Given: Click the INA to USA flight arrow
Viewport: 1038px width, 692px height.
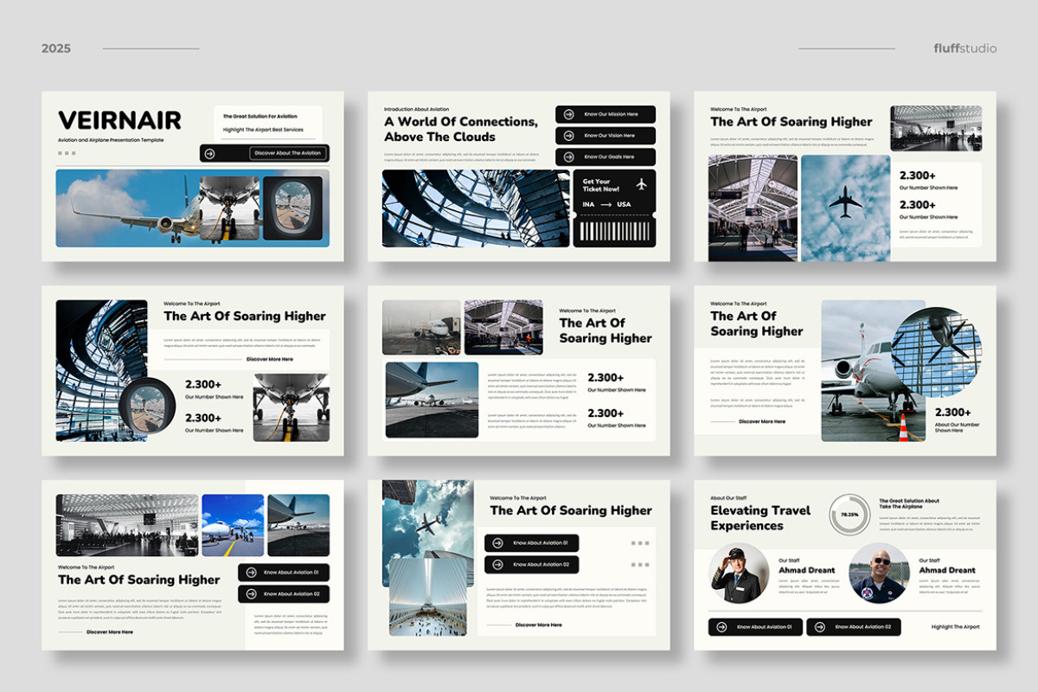Looking at the screenshot, I should coord(606,205).
